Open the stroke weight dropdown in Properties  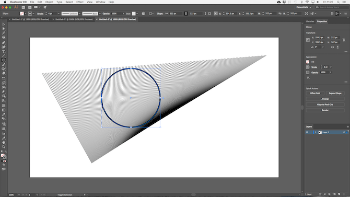click(x=331, y=67)
